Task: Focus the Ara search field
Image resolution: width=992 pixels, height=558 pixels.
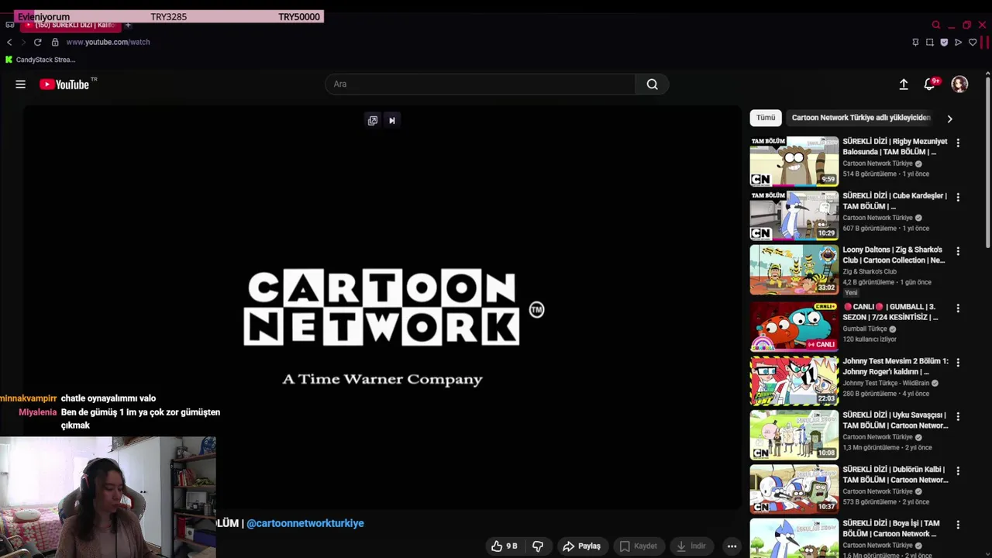Action: pyautogui.click(x=480, y=84)
